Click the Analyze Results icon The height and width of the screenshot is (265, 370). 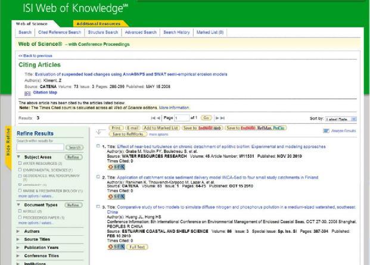pos(326,131)
